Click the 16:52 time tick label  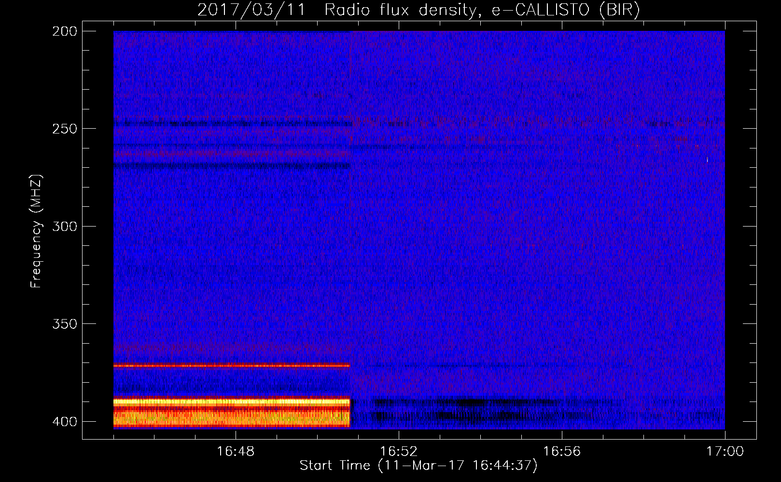(x=399, y=451)
